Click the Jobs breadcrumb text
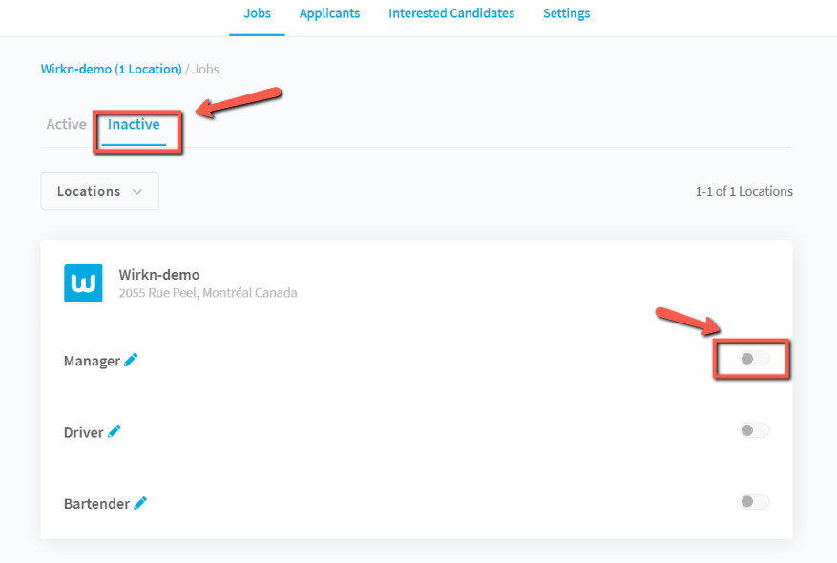 (205, 69)
